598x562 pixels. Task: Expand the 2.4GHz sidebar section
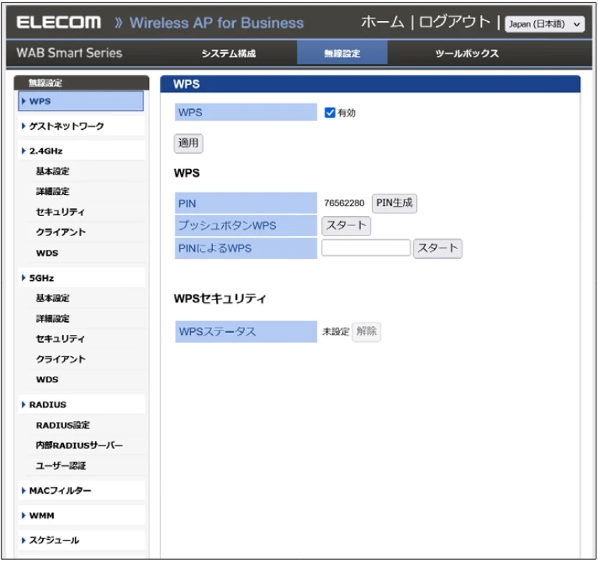coord(81,151)
